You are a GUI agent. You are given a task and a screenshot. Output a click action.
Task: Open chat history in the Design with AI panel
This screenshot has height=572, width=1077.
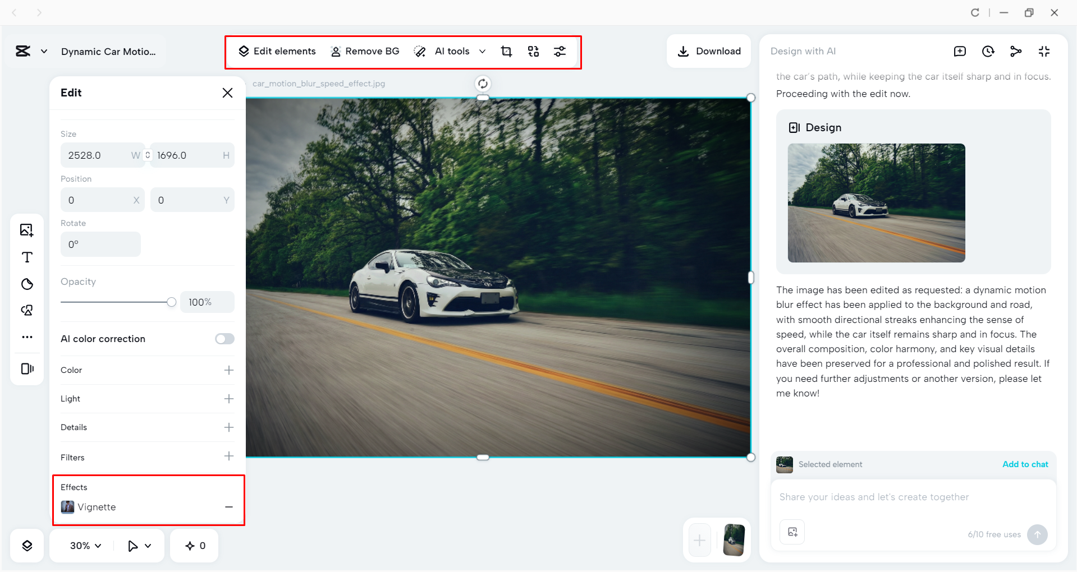point(988,51)
